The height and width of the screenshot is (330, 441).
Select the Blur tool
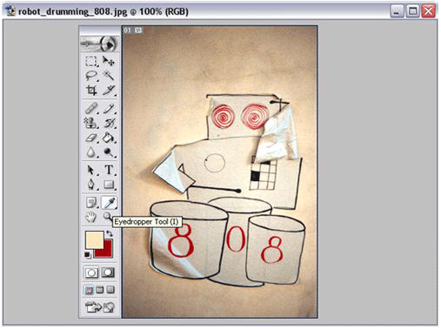coord(91,152)
